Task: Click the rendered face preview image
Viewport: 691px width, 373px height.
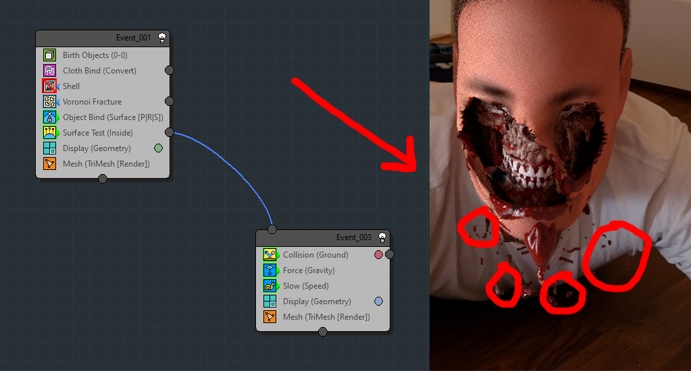Action: tap(560, 185)
